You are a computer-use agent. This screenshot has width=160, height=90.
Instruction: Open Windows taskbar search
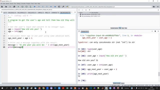[7, 88]
